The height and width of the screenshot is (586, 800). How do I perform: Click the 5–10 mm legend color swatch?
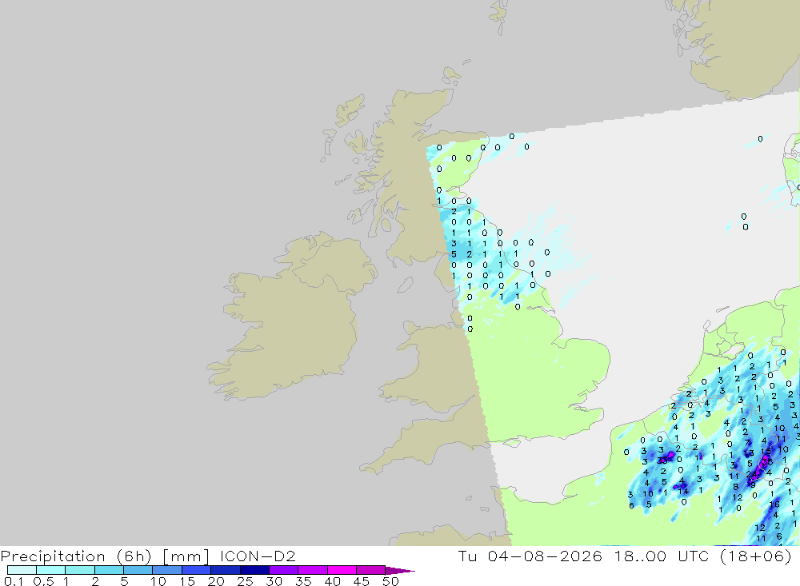click(138, 570)
